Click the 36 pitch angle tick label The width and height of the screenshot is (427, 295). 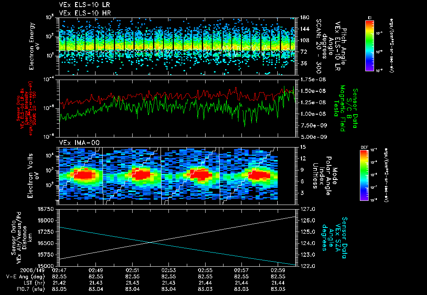pos(304,63)
